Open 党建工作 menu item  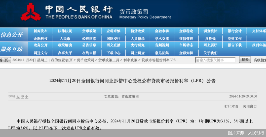pyautogui.click(x=235, y=39)
